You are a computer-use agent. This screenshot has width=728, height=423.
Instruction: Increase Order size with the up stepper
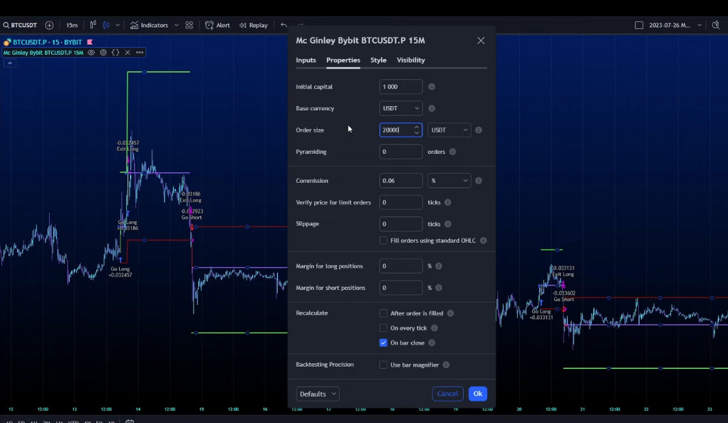(417, 127)
